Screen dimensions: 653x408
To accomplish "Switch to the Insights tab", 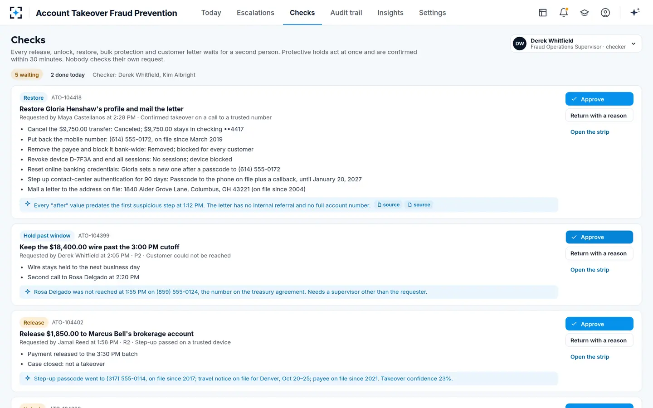I will click(x=390, y=13).
